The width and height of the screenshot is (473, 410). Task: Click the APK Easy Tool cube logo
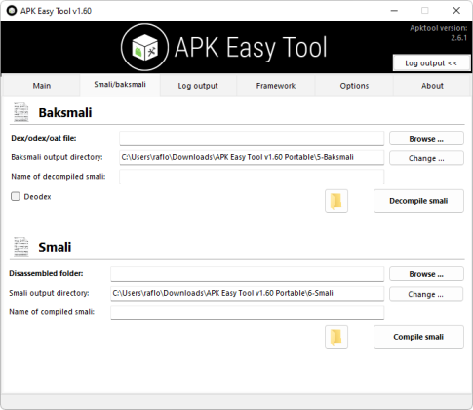[144, 48]
